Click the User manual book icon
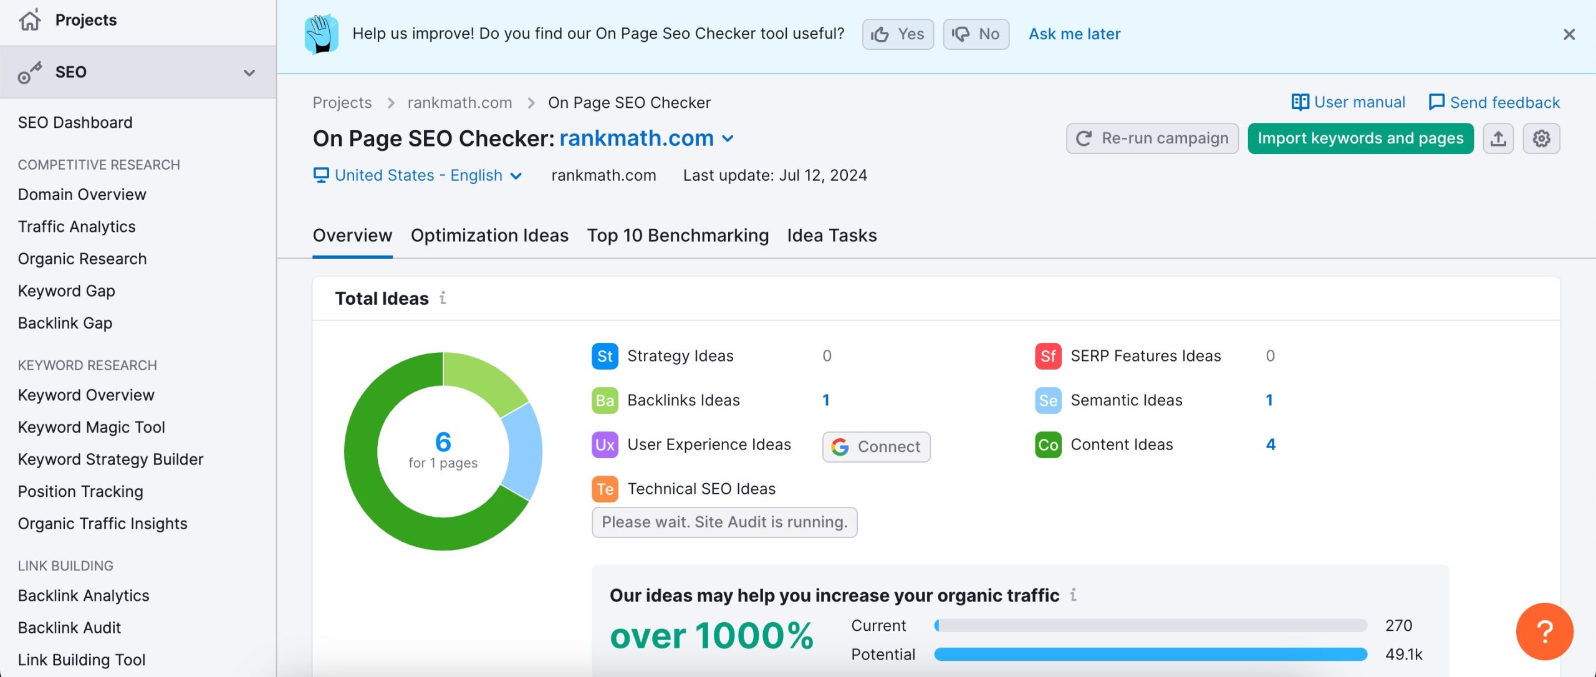1596x677 pixels. pos(1300,102)
